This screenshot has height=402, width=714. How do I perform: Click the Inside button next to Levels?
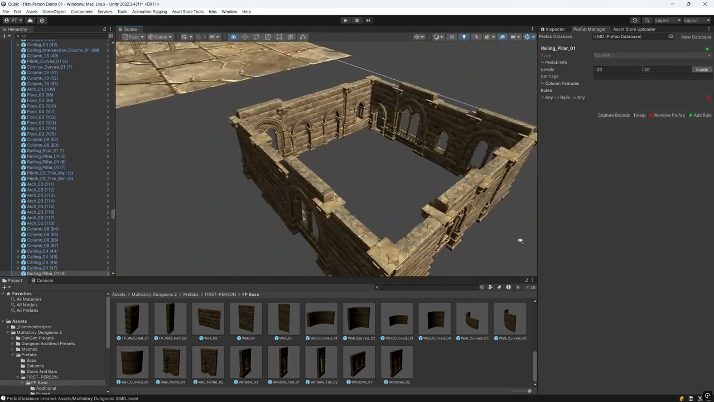pos(702,70)
